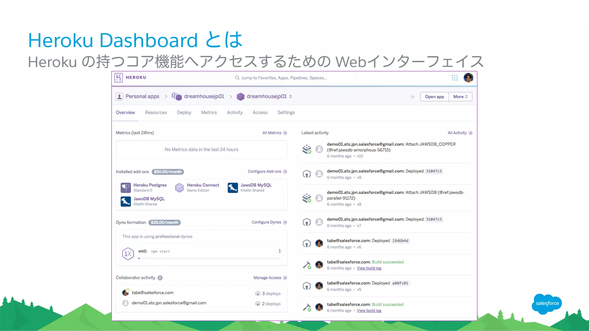
Task: Click the Heroku logo icon
Action: tap(118, 78)
